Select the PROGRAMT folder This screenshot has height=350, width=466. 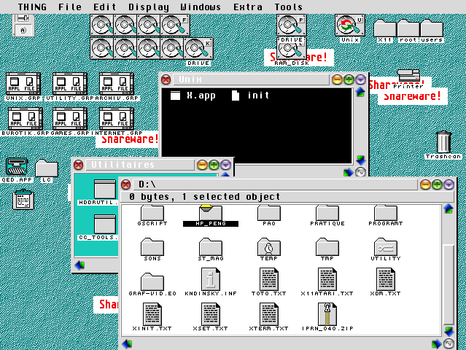[x=386, y=215]
